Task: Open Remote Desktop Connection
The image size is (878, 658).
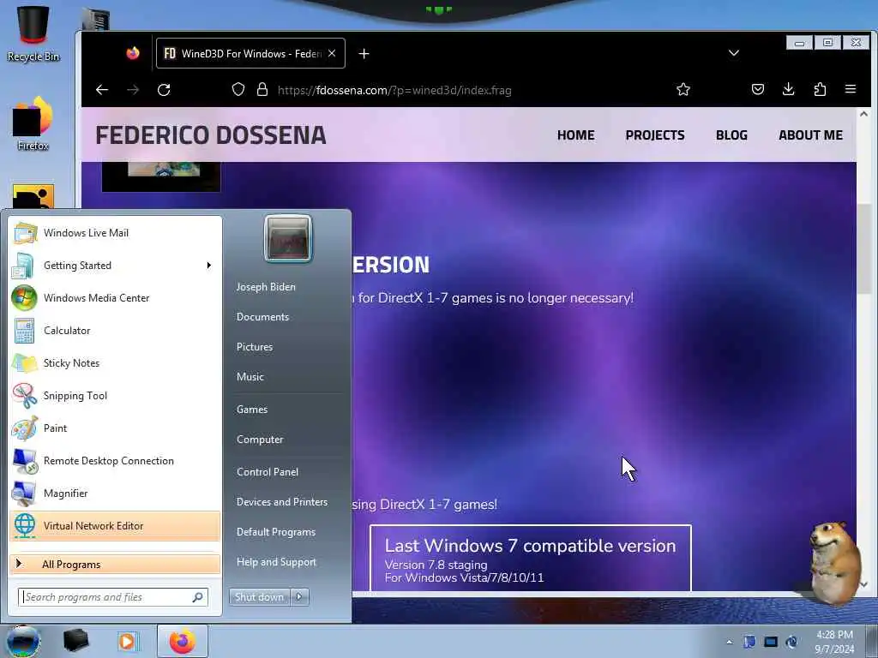Action: click(115, 460)
